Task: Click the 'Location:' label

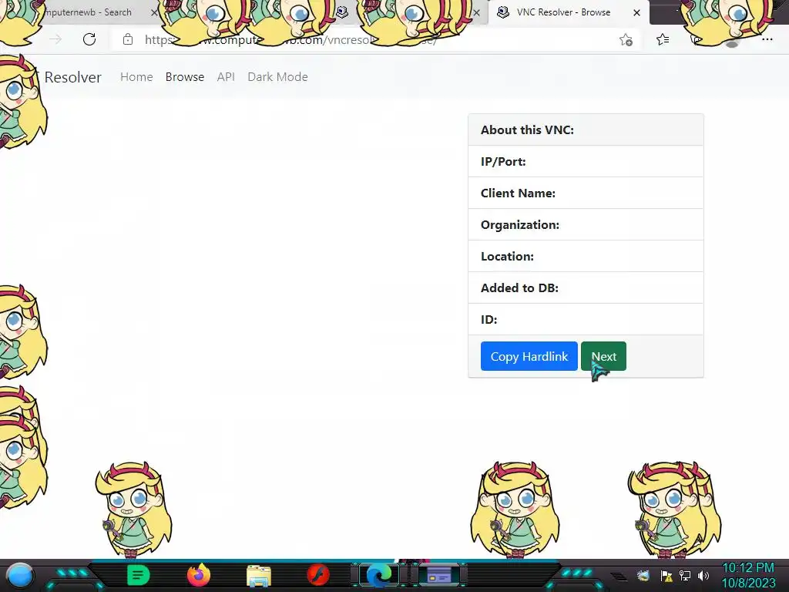Action: (x=507, y=256)
